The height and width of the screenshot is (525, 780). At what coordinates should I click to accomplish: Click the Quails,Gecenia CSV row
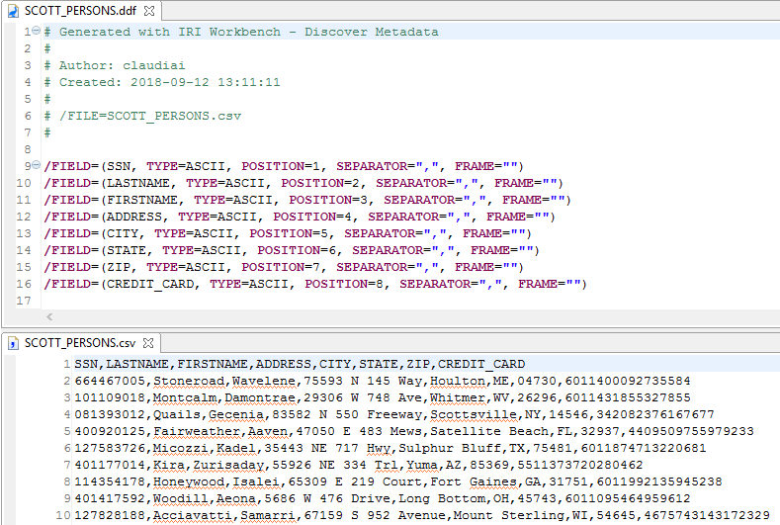(x=394, y=415)
